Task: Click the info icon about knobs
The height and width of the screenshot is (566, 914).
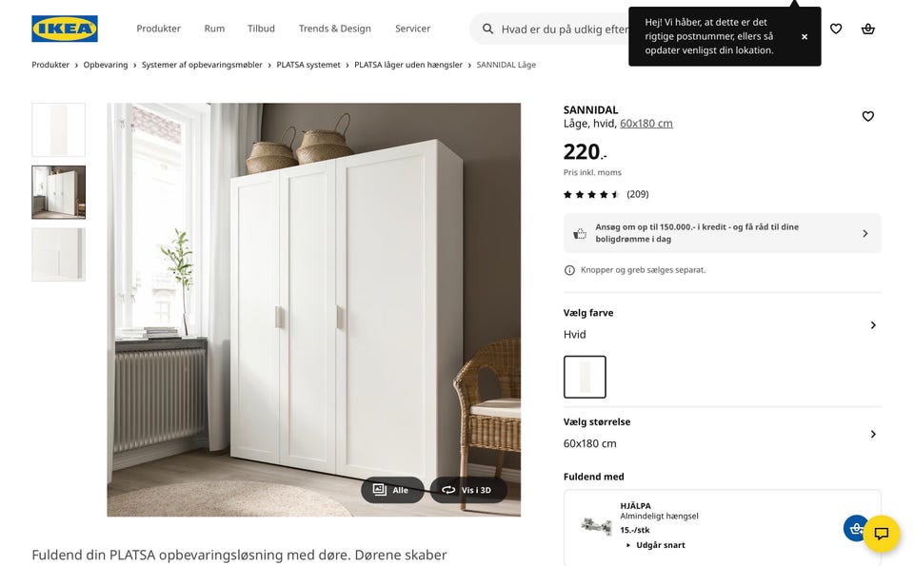Action: click(569, 270)
